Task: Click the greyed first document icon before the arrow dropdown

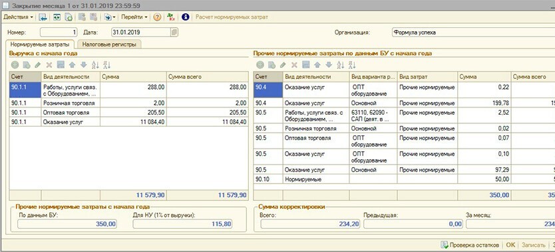Action: coord(82,17)
